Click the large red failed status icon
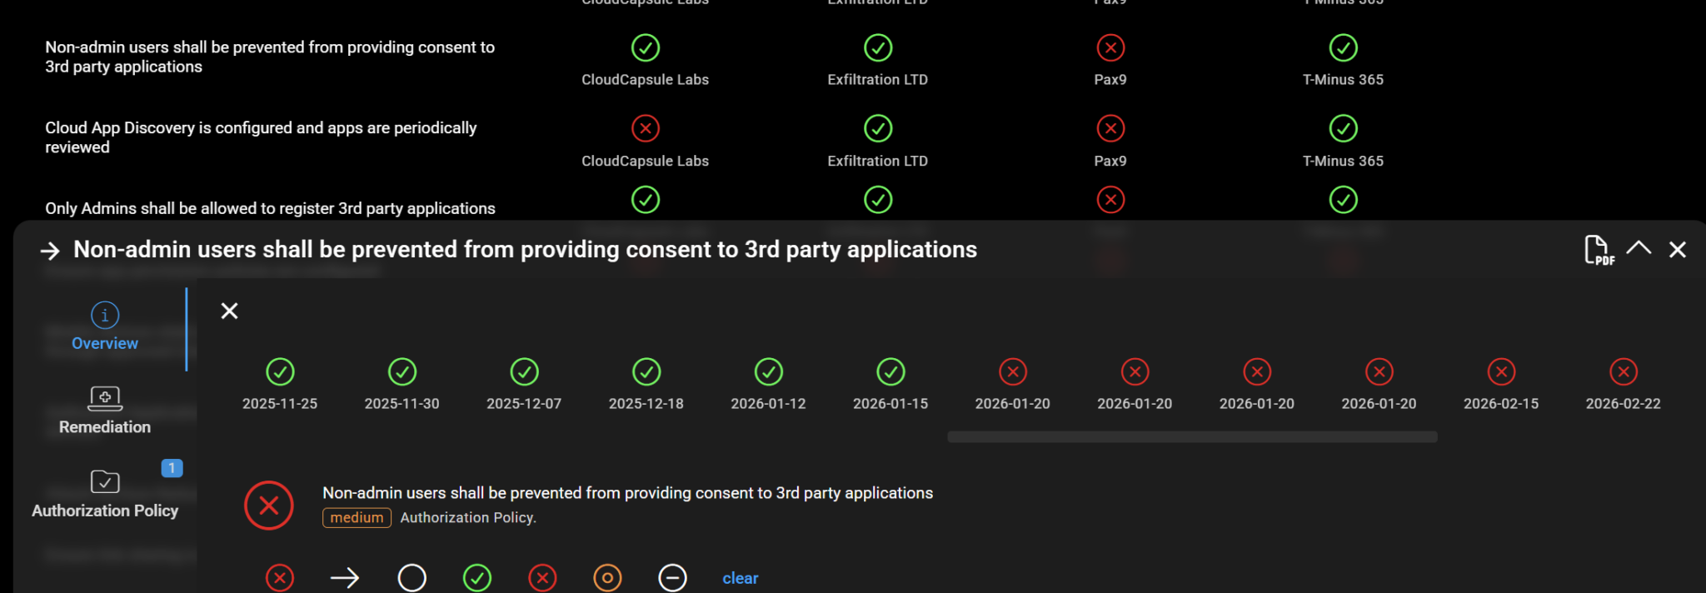Viewport: 1706px width, 593px height. pyautogui.click(x=269, y=506)
